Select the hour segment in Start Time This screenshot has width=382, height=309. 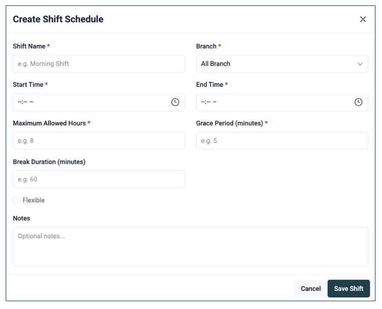pyautogui.click(x=20, y=102)
